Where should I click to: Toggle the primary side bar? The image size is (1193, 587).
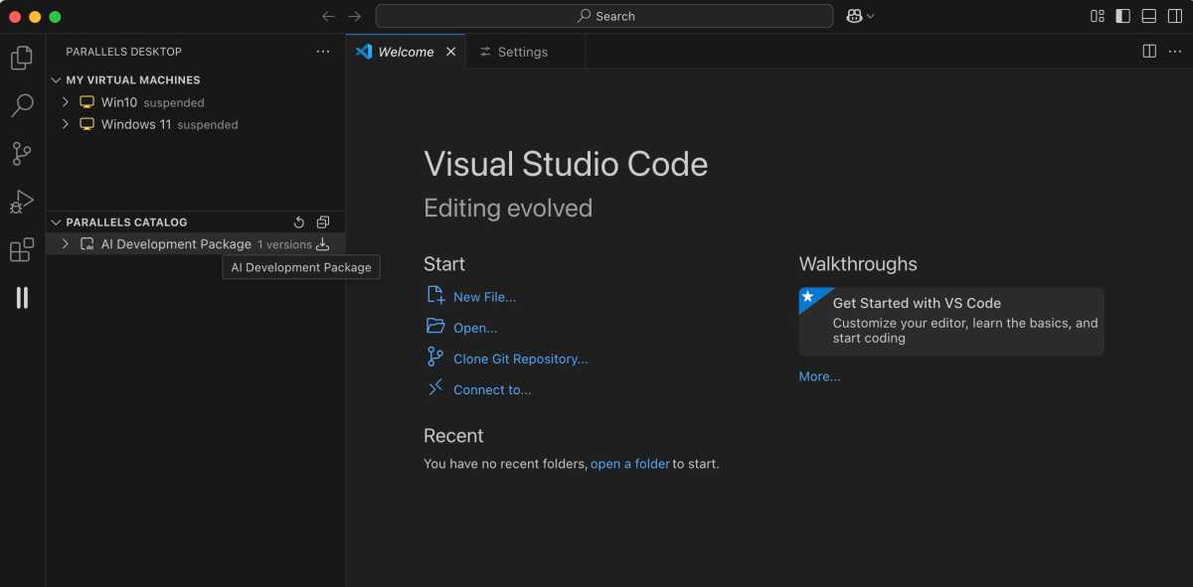click(x=1123, y=16)
